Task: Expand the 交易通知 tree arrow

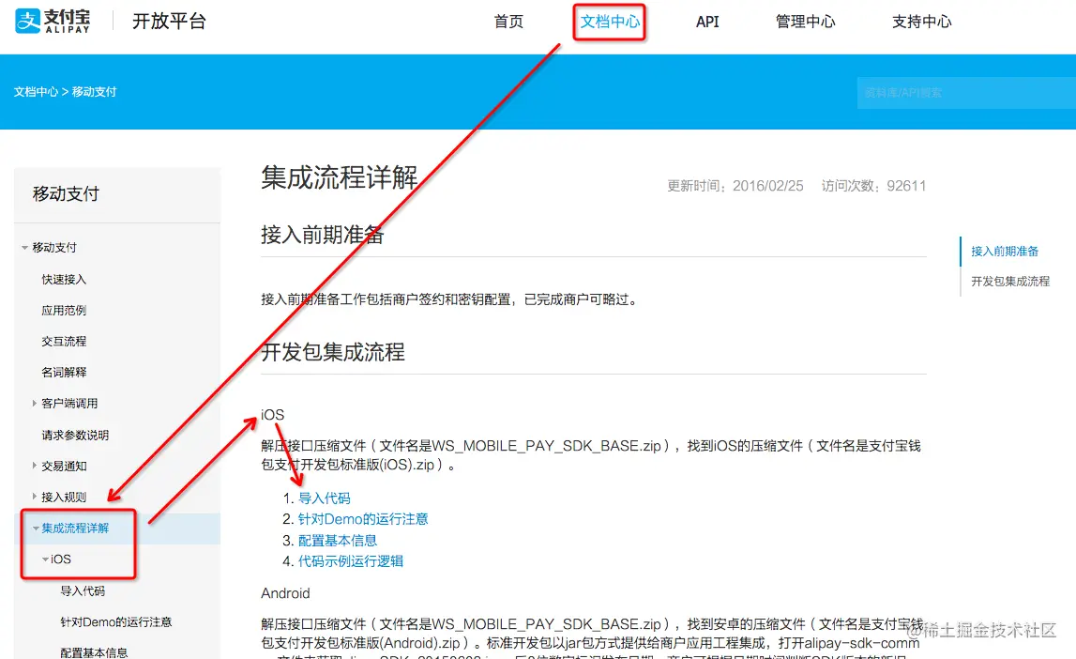Action: point(35,466)
